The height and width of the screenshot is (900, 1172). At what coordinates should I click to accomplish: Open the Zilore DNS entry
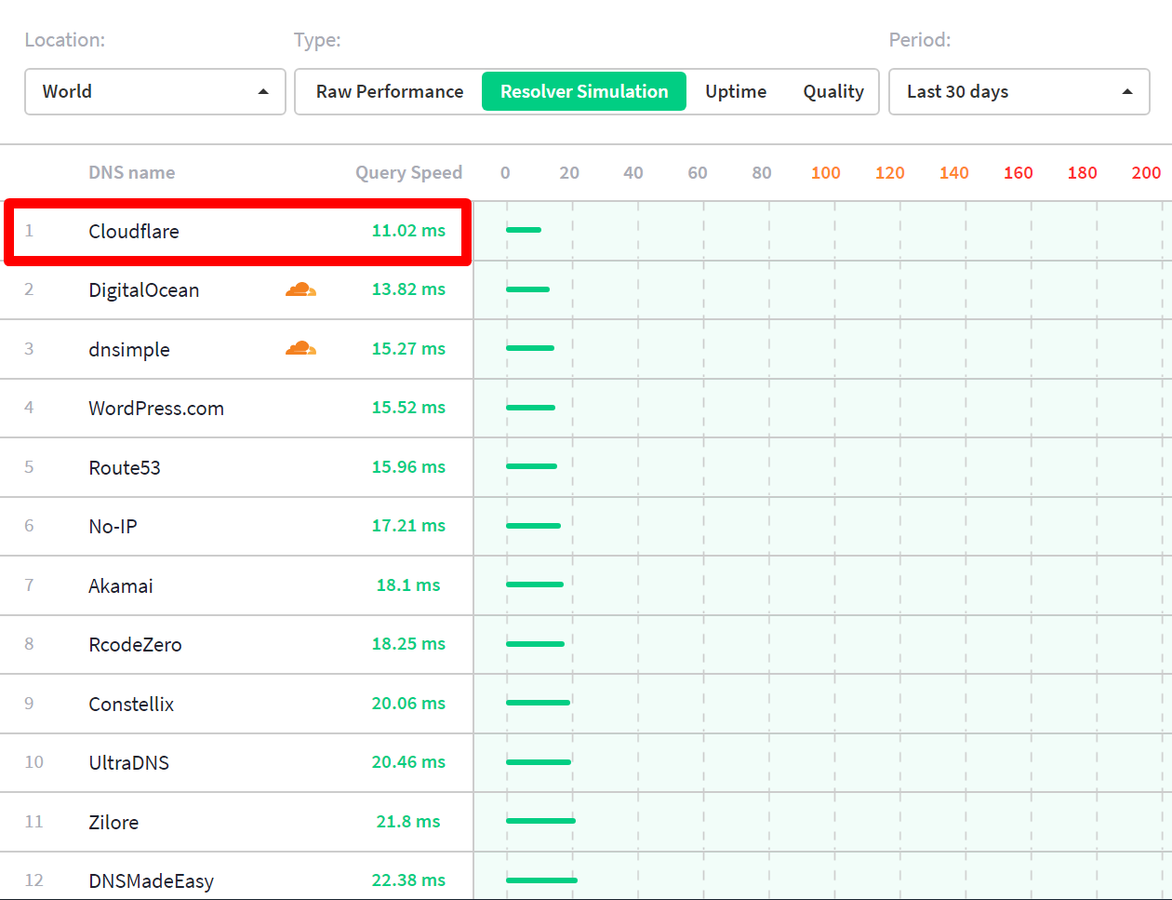[113, 822]
